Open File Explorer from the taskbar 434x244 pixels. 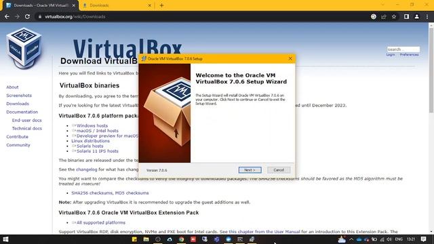pos(146,239)
